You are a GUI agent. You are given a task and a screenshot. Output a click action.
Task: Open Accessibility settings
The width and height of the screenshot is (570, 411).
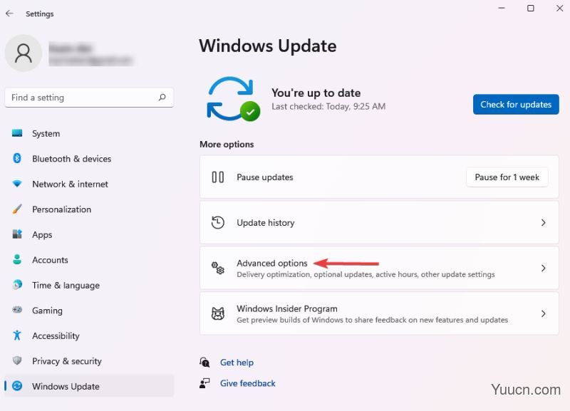point(89,335)
